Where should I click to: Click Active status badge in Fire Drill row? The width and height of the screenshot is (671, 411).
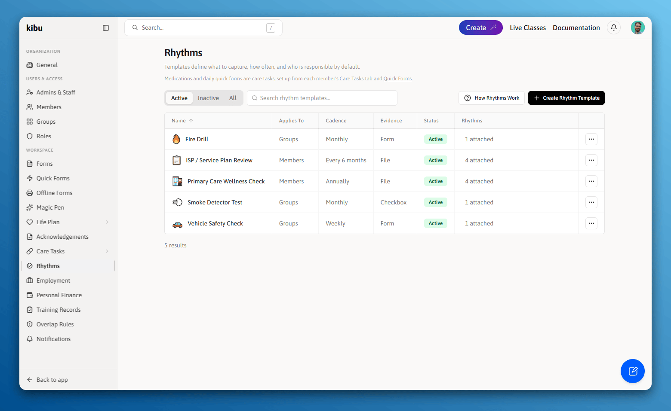coord(436,139)
